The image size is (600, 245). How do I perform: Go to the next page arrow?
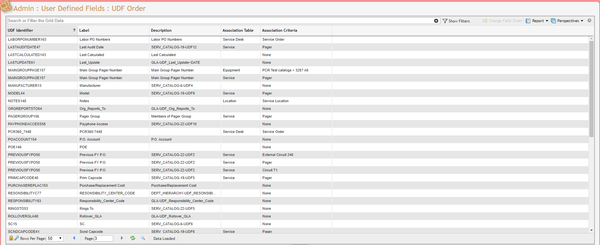click(x=122, y=238)
